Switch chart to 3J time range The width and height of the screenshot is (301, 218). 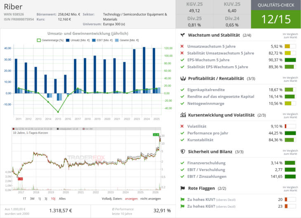coord(46,199)
